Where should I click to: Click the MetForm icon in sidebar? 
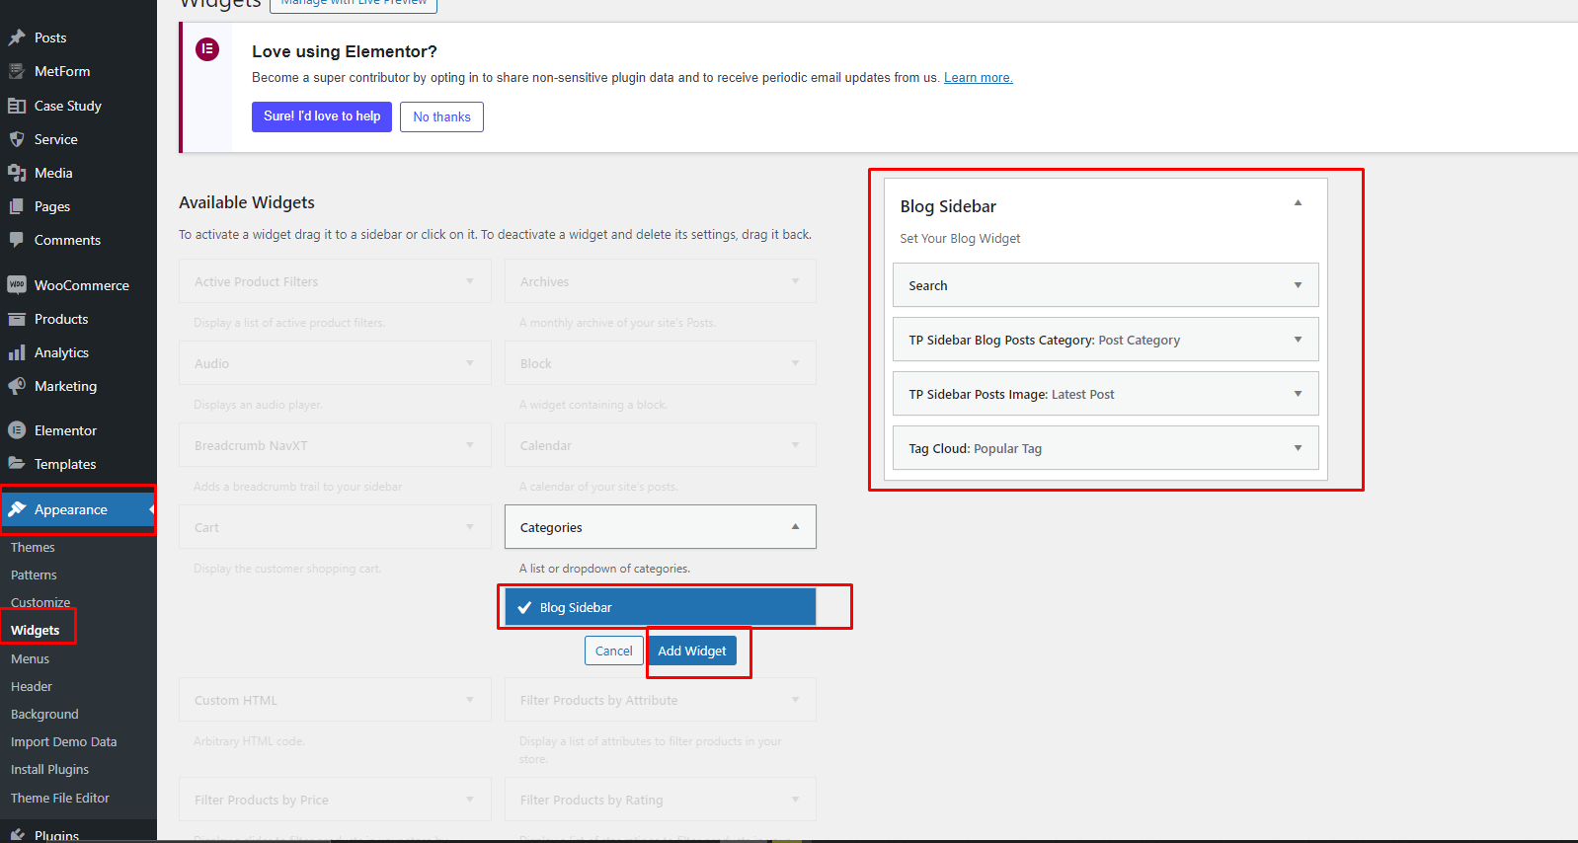click(17, 71)
